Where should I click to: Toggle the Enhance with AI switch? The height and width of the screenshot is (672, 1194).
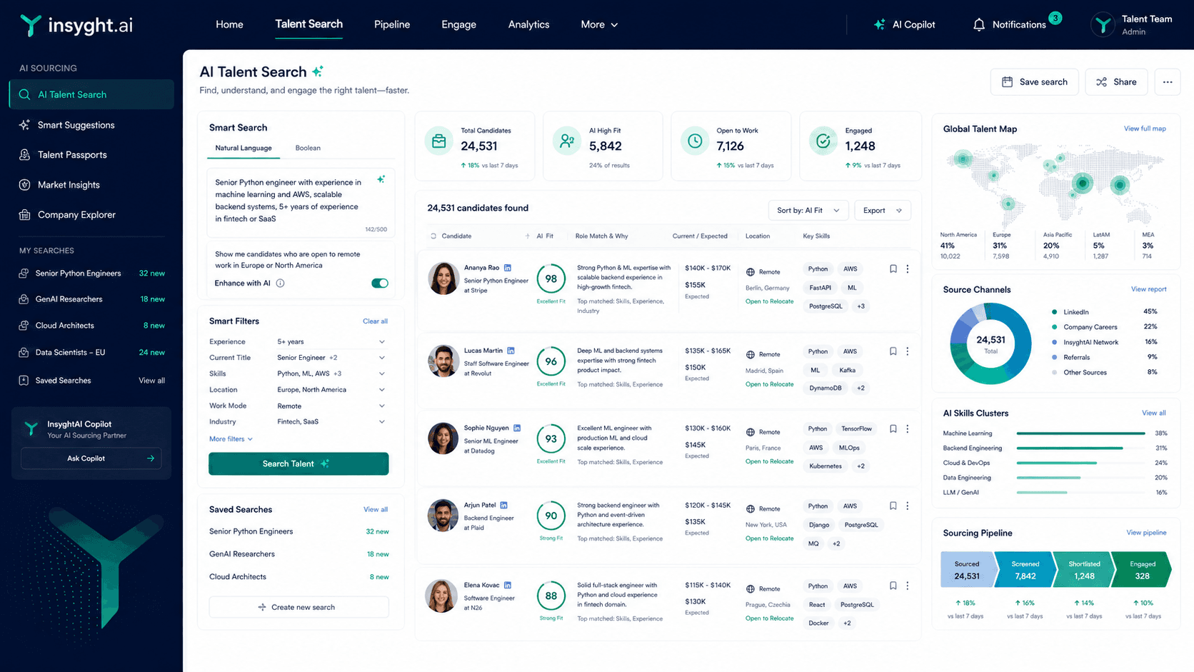(x=380, y=284)
